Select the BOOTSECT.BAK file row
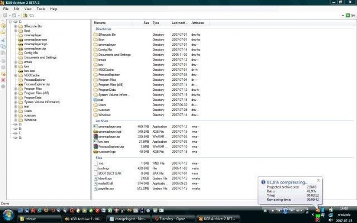Screen dimensions: 357x223 (147, 174)
